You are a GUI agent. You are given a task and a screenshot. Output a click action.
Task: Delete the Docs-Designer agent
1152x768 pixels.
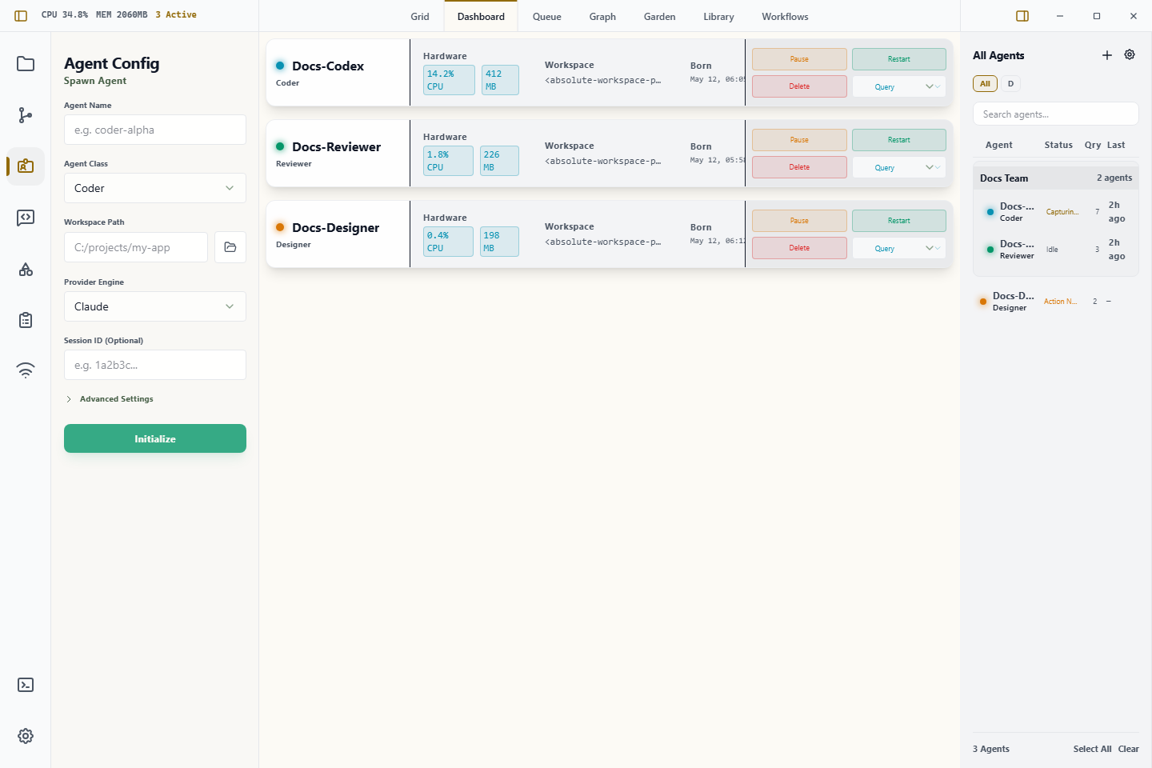point(799,248)
